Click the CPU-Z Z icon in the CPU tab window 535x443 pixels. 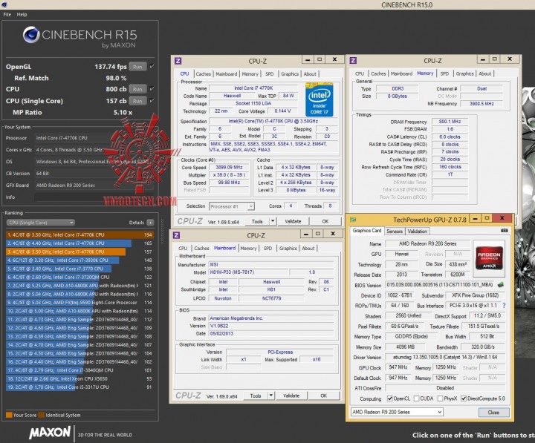tap(178, 61)
